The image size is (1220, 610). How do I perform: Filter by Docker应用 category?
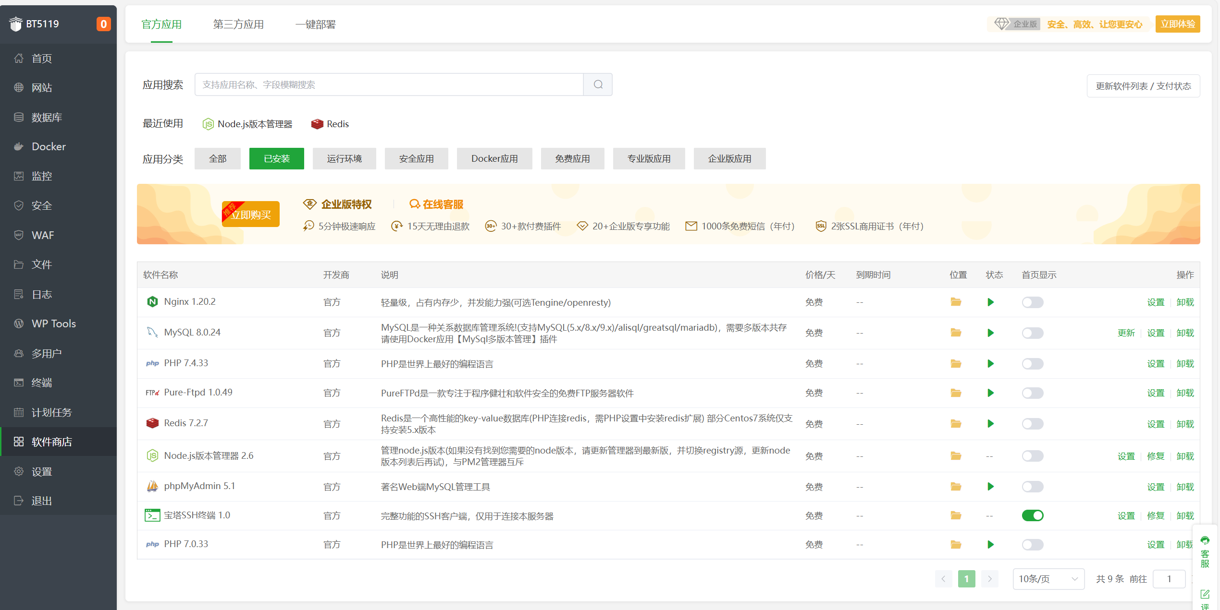pos(494,158)
